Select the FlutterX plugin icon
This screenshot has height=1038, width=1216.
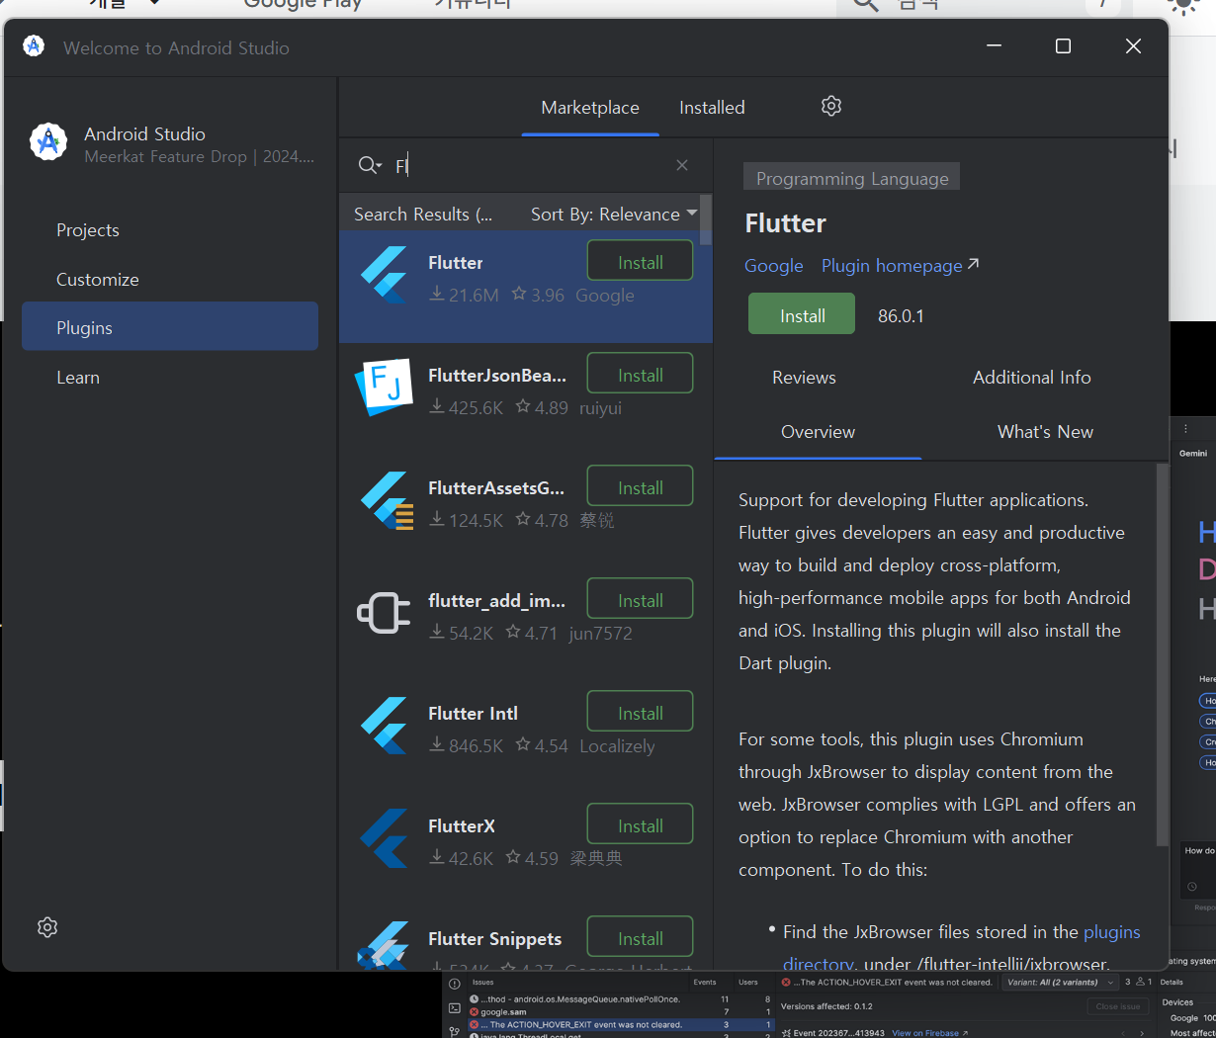click(385, 838)
